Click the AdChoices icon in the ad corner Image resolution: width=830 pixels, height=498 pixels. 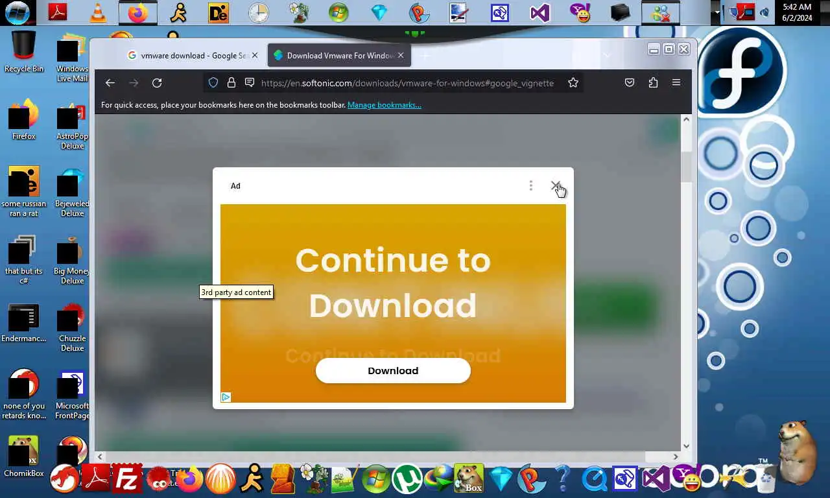pyautogui.click(x=226, y=397)
